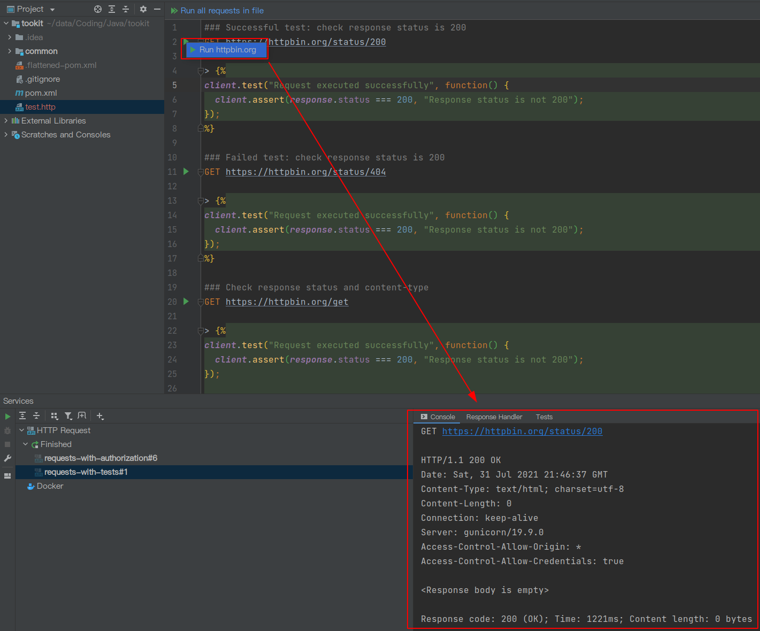Image resolution: width=760 pixels, height=631 pixels.
Task: Collapse all in the Services toolbar
Action: point(36,416)
